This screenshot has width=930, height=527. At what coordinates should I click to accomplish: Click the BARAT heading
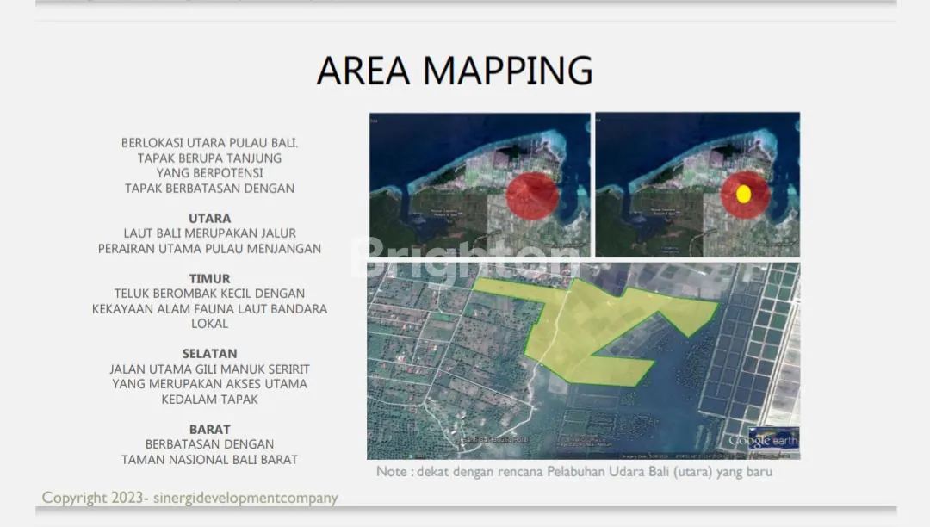click(209, 430)
